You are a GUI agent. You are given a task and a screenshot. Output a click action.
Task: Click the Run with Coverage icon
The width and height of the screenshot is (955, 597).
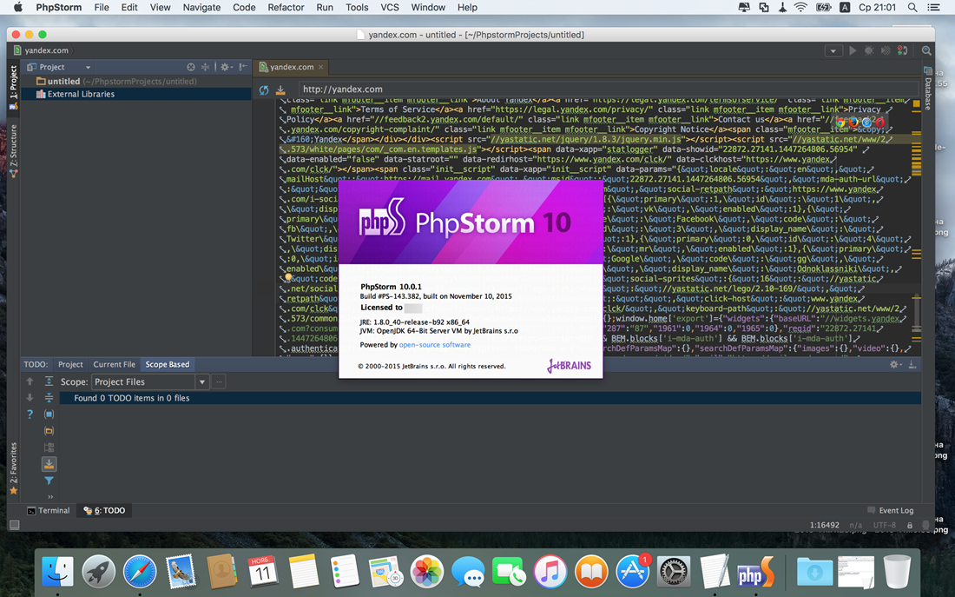(x=886, y=50)
